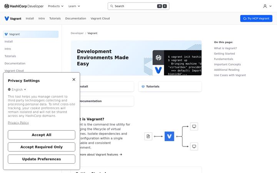Click the document file icon in diagram
The height and width of the screenshot is (173, 277).
[x=148, y=136]
